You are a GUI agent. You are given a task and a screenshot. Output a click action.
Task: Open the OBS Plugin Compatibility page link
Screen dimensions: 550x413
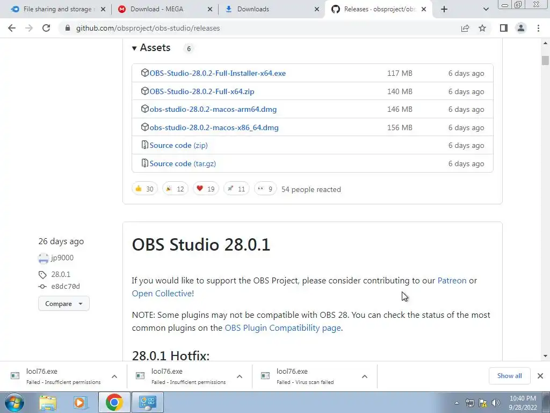click(x=283, y=327)
